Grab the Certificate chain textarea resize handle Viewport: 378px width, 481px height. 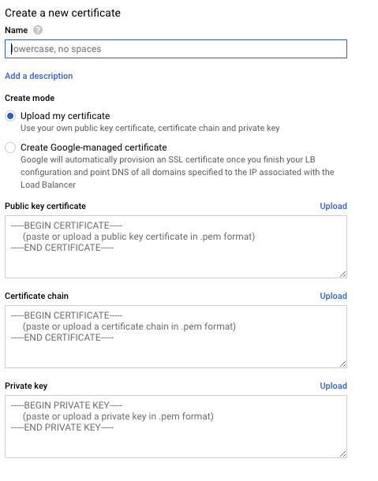click(x=343, y=364)
